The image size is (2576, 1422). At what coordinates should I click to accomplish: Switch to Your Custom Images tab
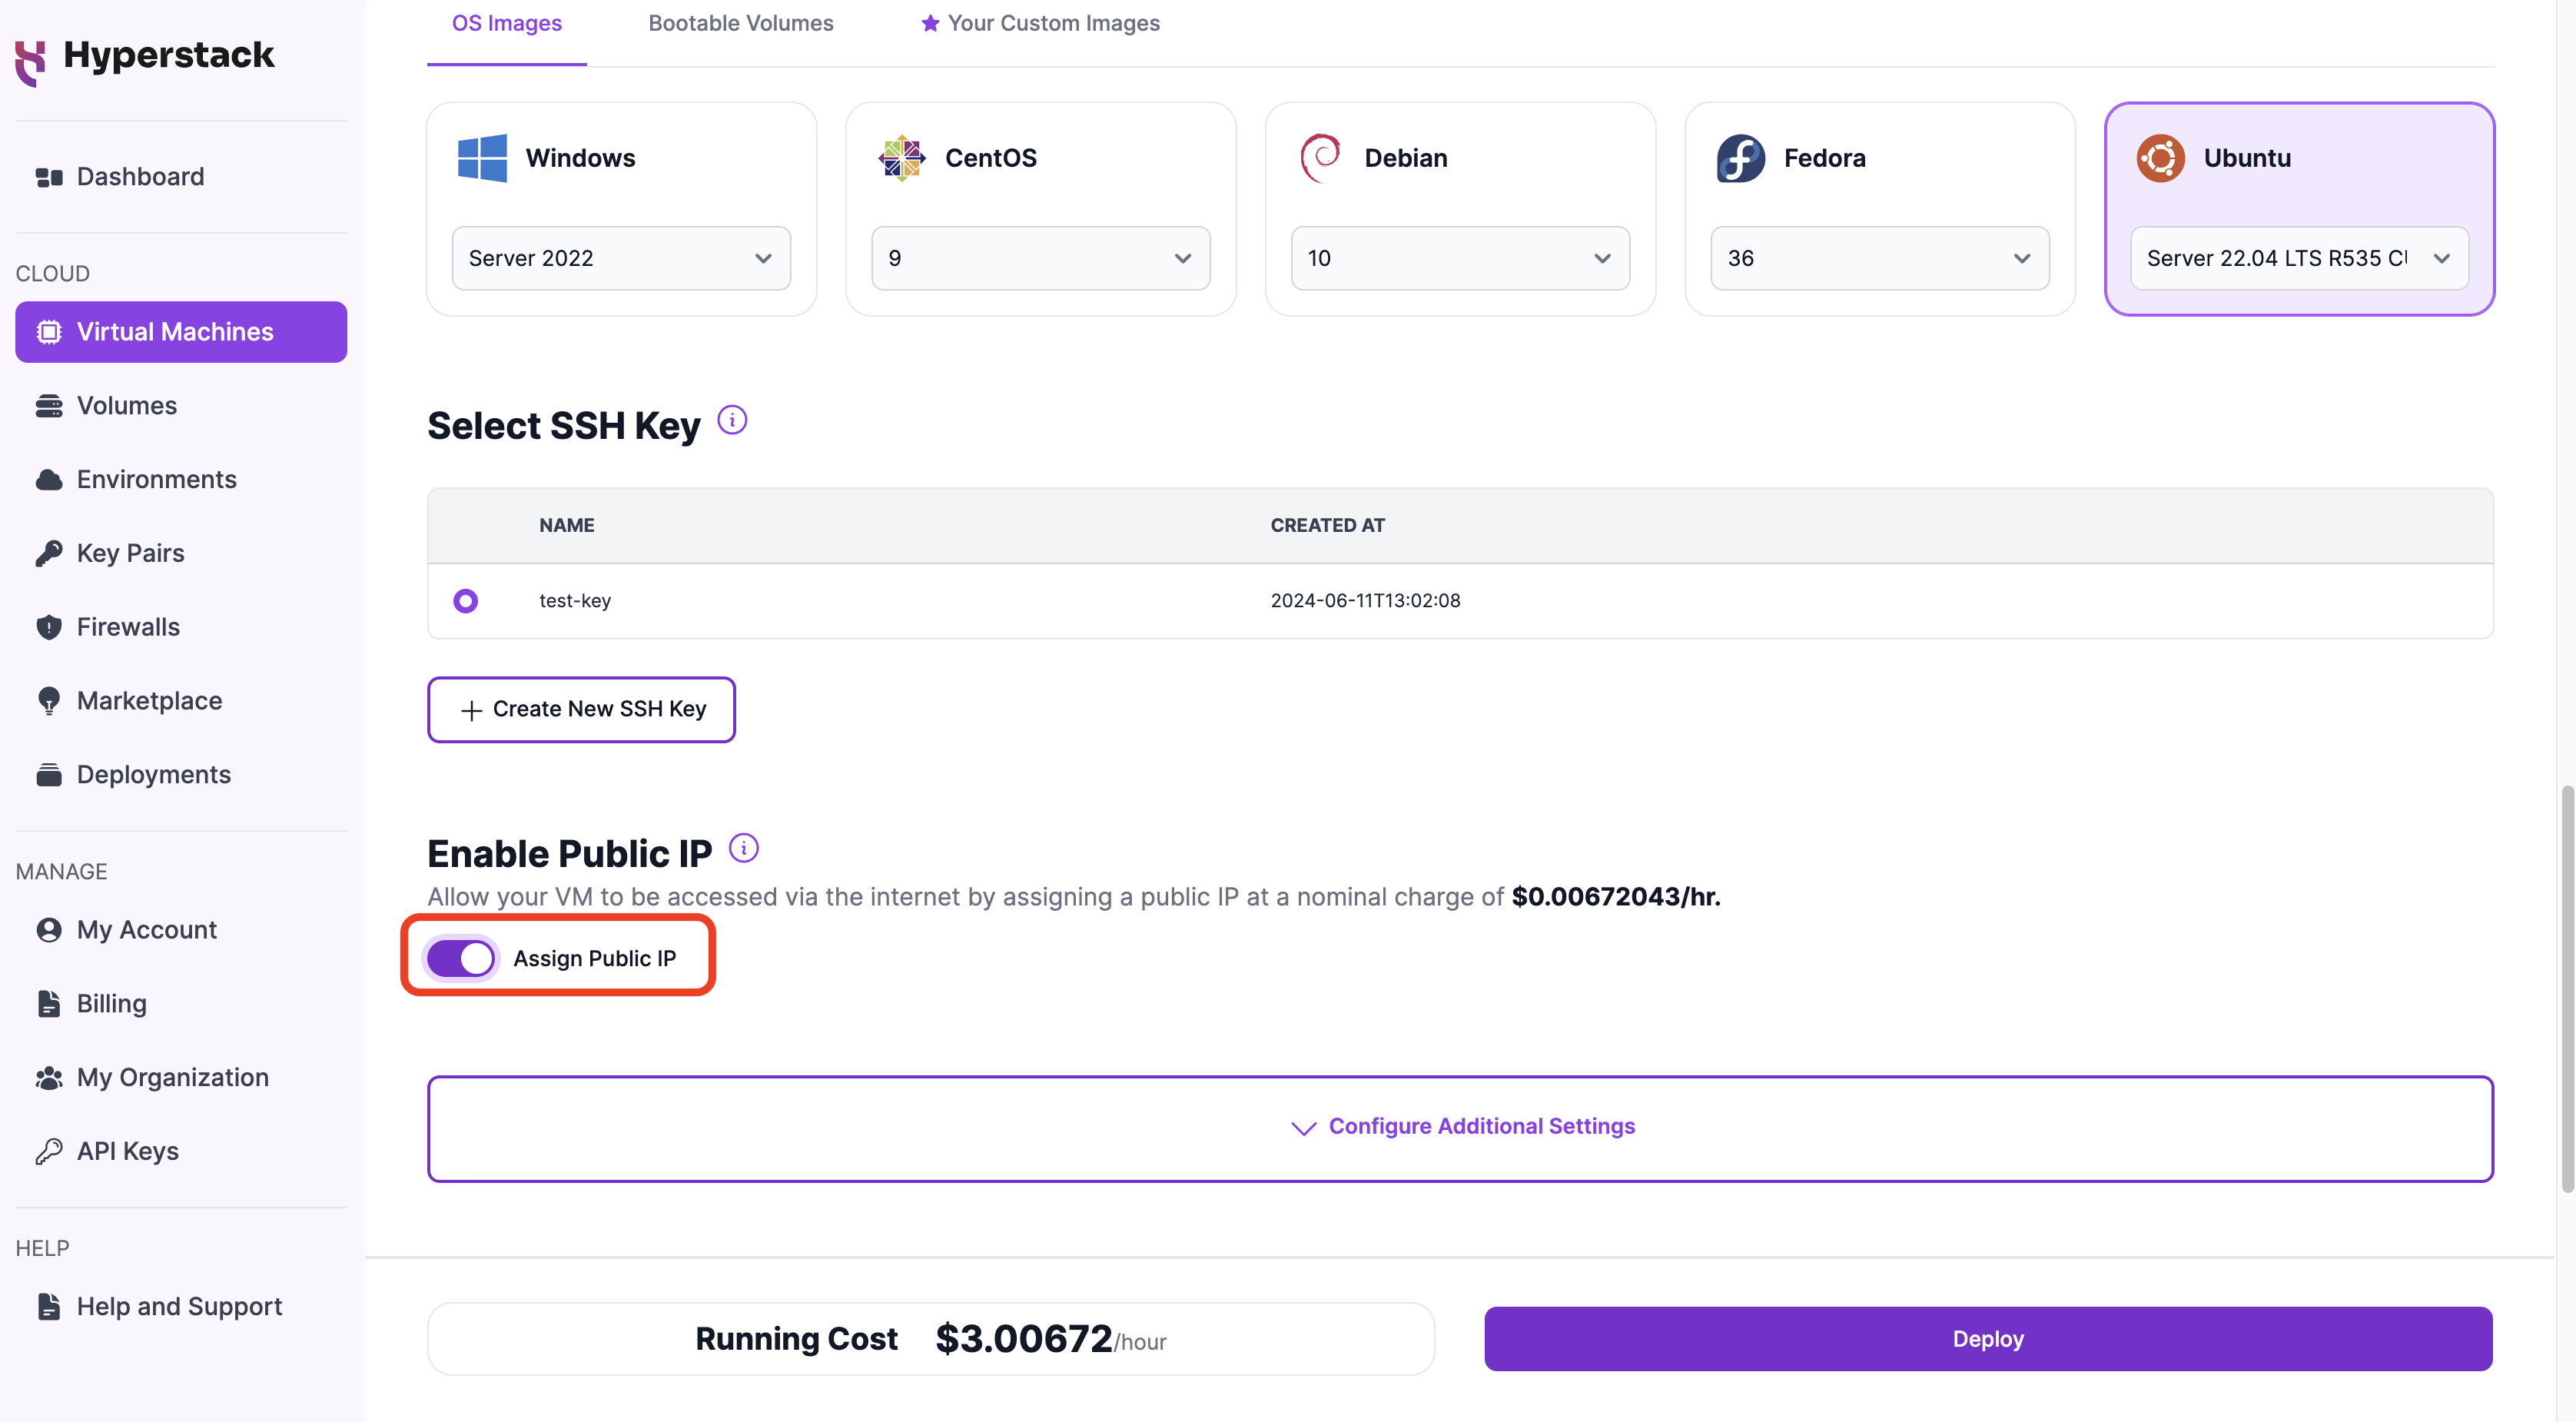pos(1052,23)
